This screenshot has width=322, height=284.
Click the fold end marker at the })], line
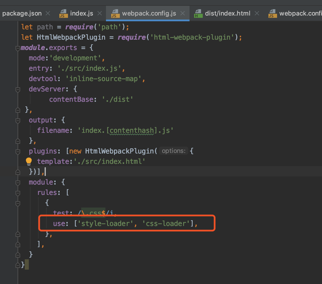click(x=18, y=172)
